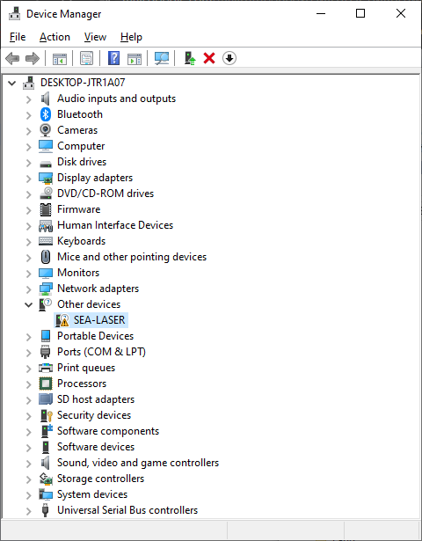Expand the Bluetooth category
The image size is (422, 541).
(29, 115)
